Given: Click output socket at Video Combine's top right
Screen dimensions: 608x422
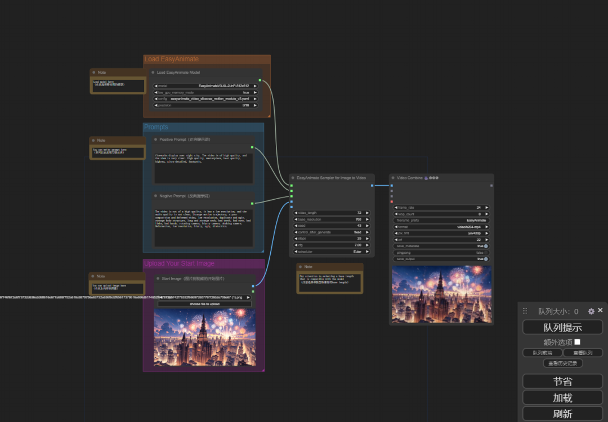Looking at the screenshot, I should pos(491,186).
